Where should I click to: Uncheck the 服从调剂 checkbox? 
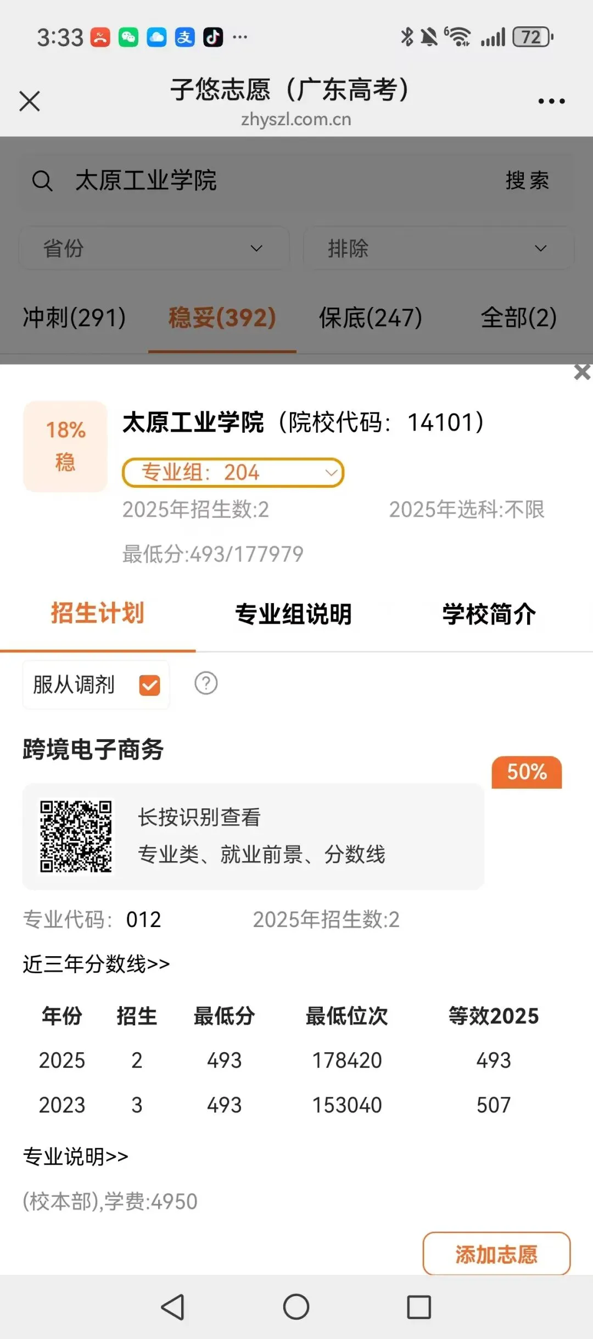coord(149,685)
